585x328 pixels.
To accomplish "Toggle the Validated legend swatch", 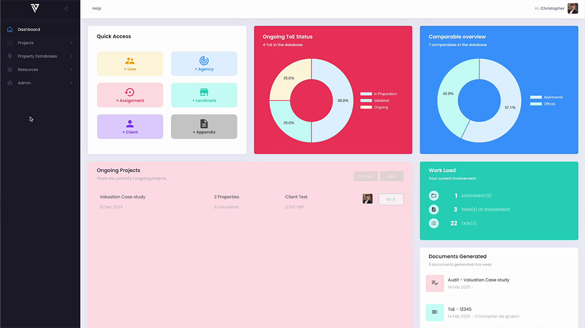I will (366, 100).
